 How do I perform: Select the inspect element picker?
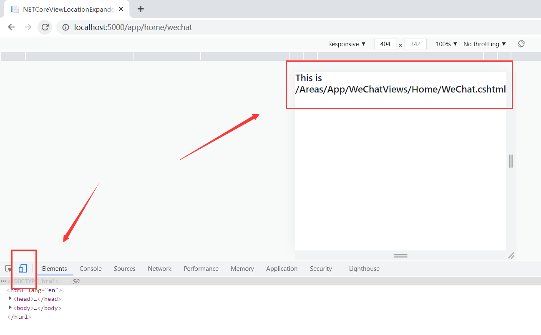(9, 269)
